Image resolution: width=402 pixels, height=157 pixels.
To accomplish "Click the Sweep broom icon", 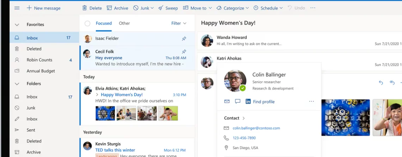I will tap(161, 8).
